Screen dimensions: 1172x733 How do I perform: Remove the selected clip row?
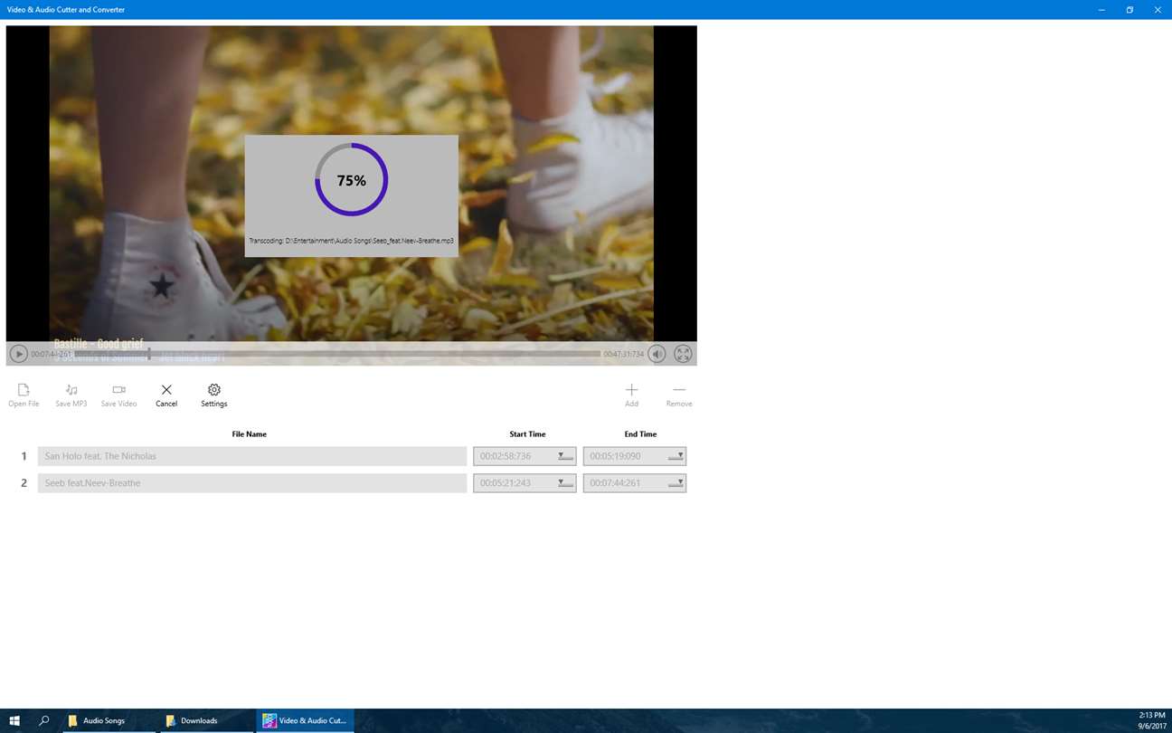click(679, 395)
